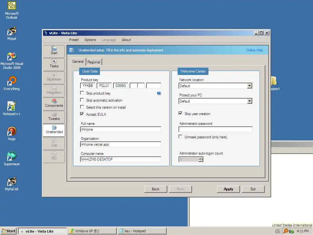Image resolution: width=313 pixels, height=235 pixels.
Task: Switch to key - Notepad taskbar window
Action: coord(142,231)
